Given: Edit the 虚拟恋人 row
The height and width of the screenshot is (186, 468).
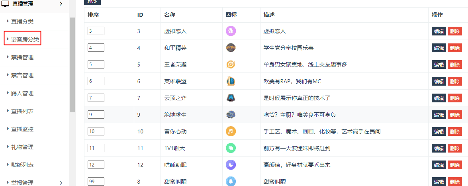Looking at the screenshot, I should pos(439,31).
